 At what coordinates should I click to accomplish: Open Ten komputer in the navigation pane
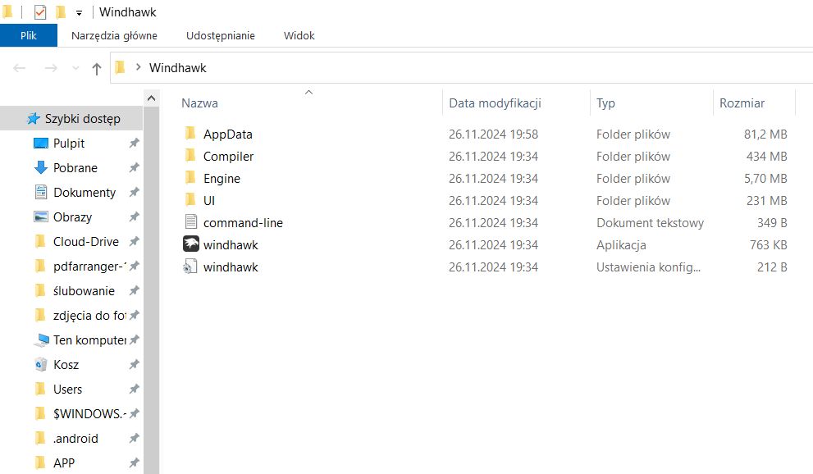[89, 340]
